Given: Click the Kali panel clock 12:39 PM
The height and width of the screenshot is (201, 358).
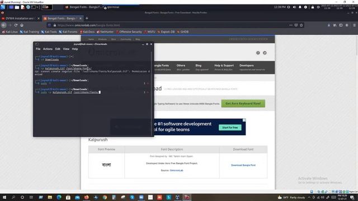Looking at the screenshot, I should point(280,7).
